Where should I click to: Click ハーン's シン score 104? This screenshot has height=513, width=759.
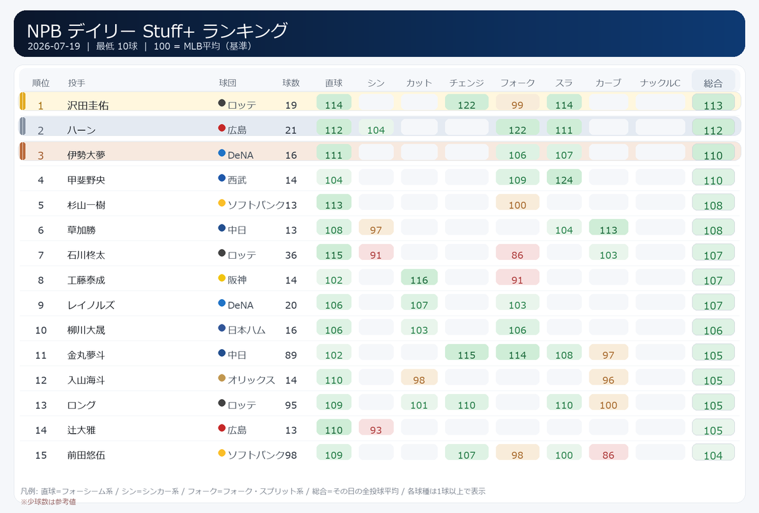(x=376, y=127)
